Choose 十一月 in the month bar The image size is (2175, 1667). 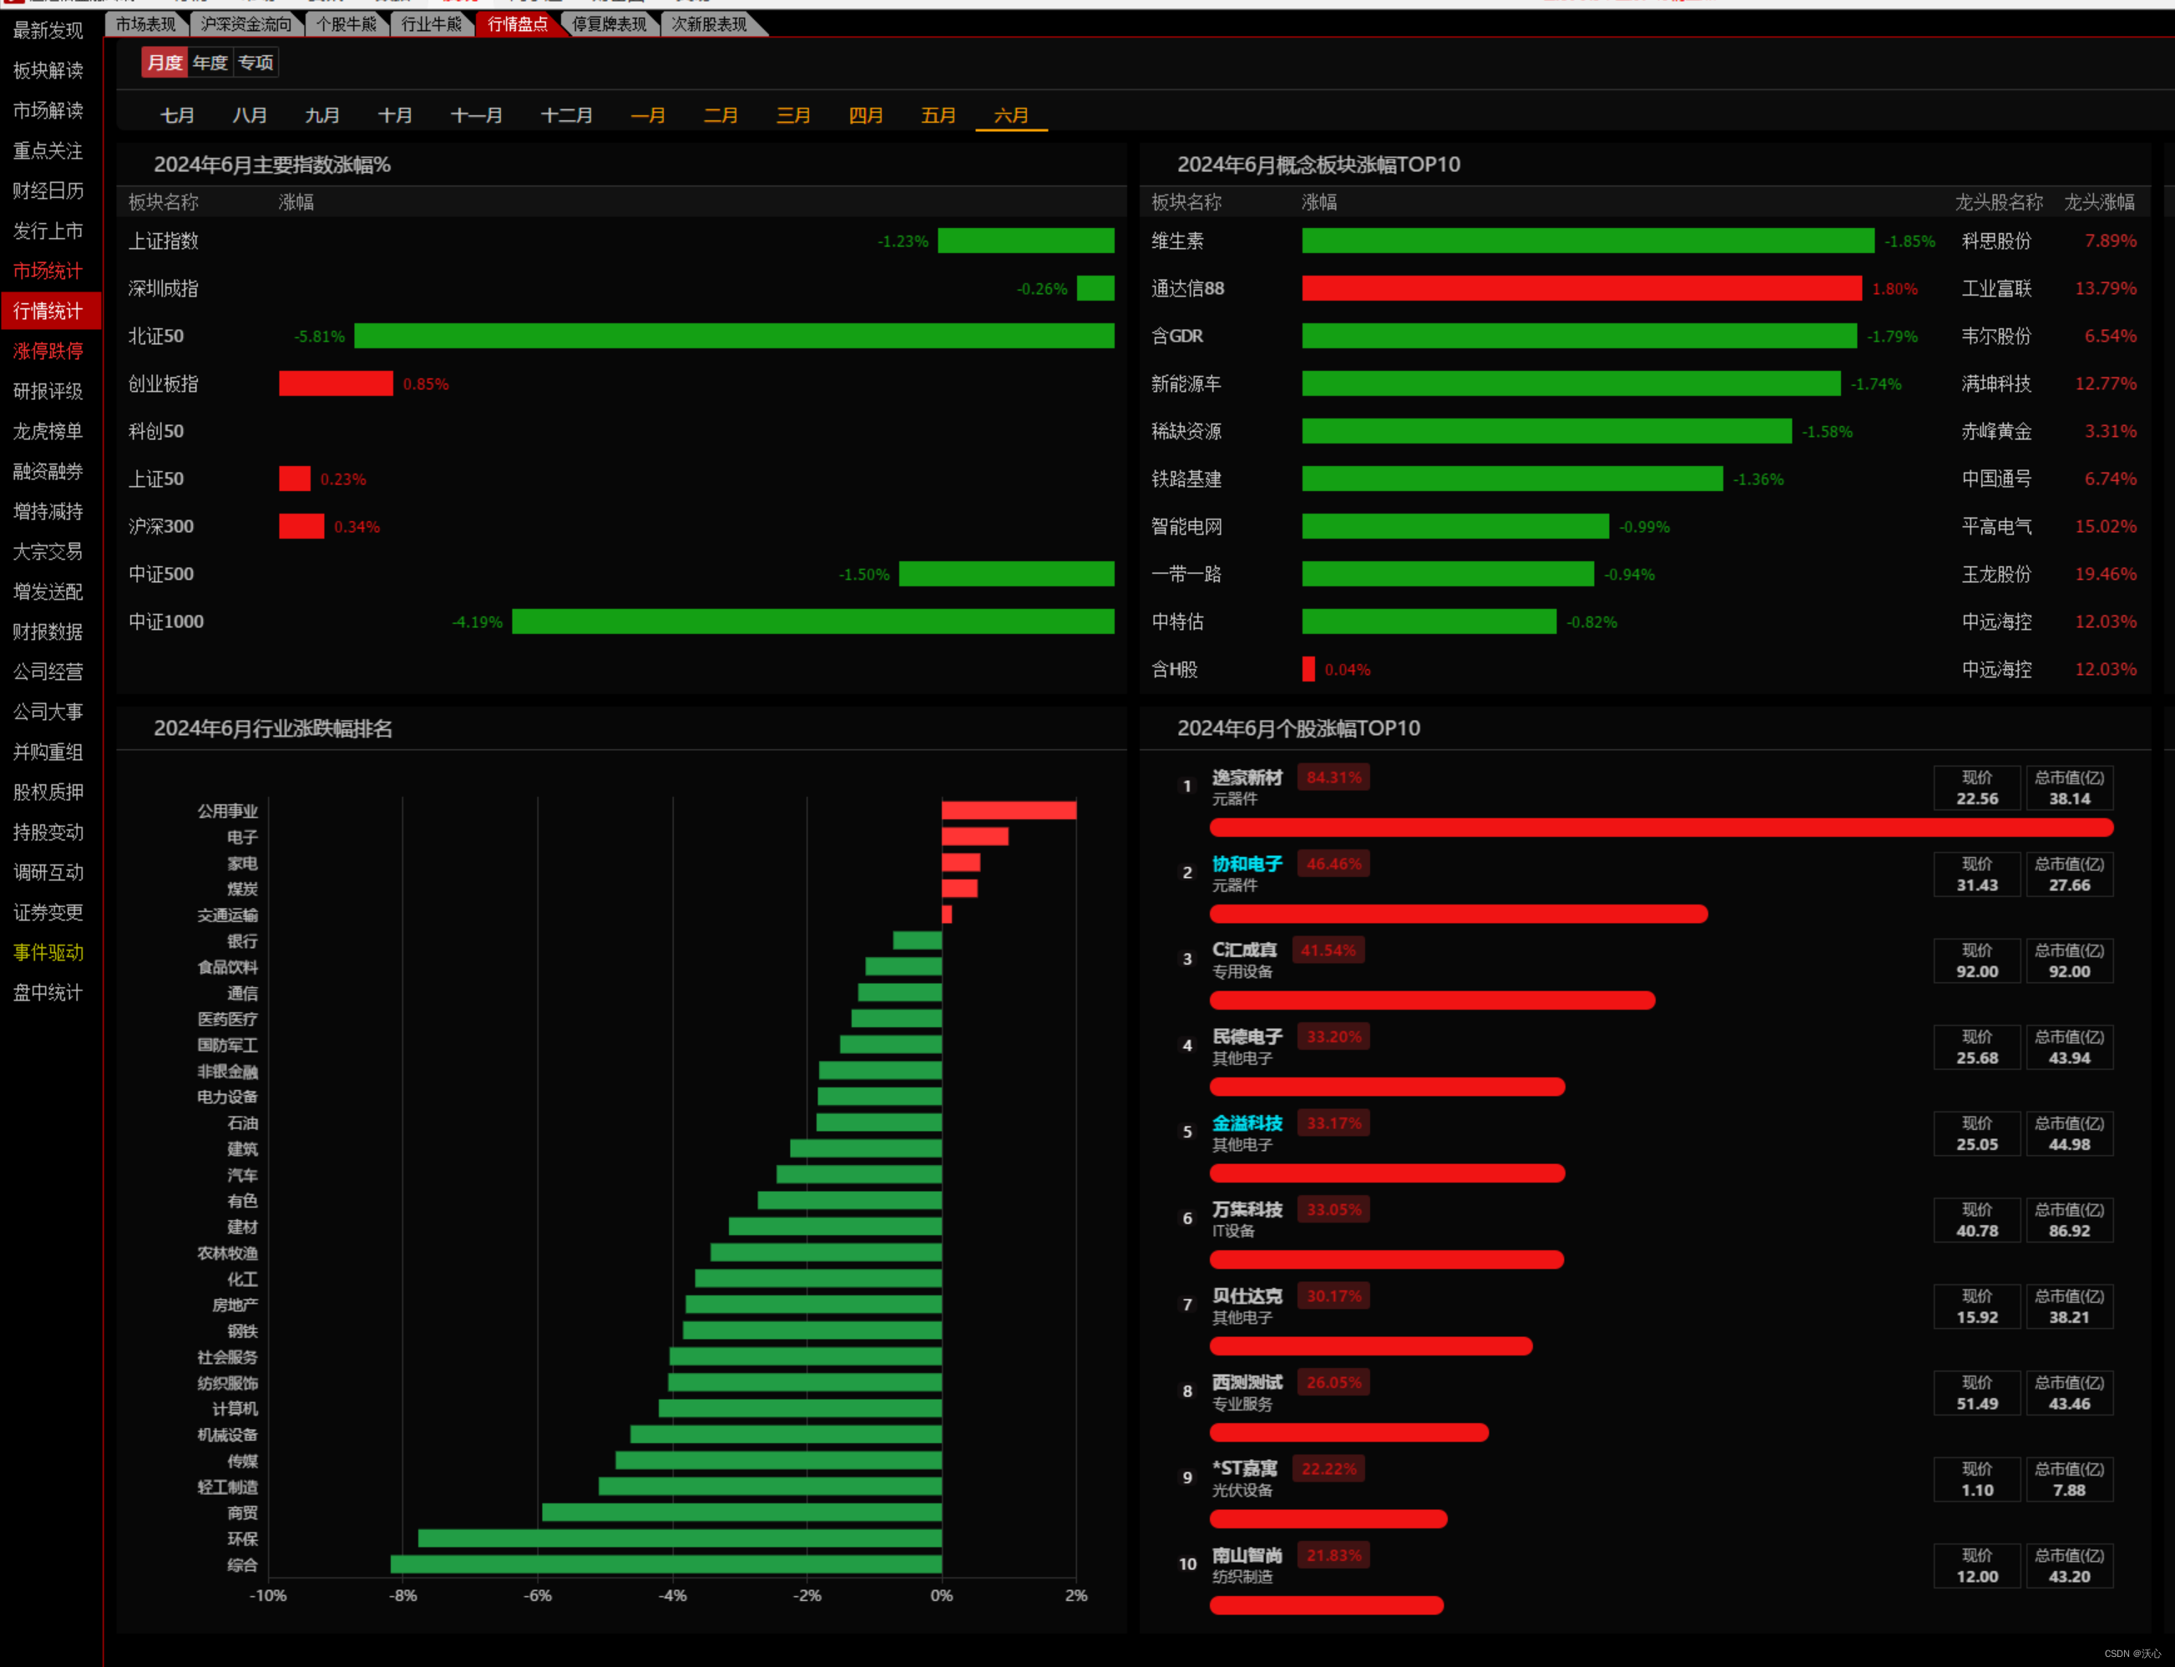[477, 115]
